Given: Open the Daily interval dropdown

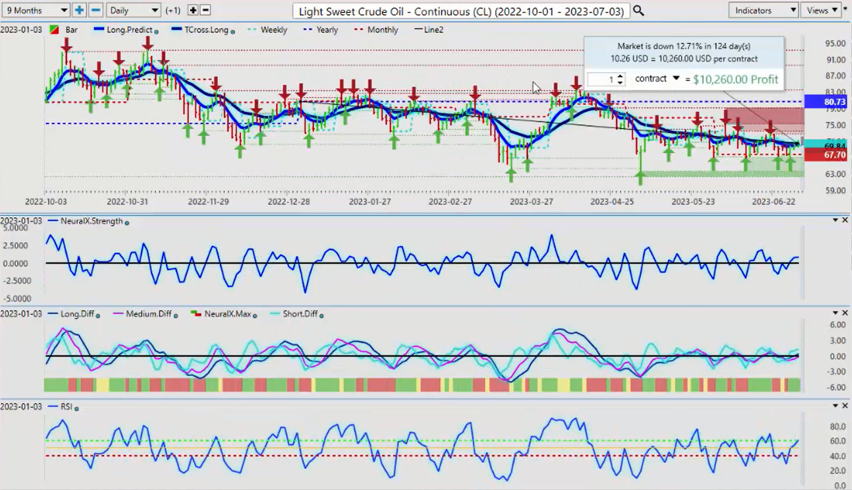Looking at the screenshot, I should click(134, 10).
